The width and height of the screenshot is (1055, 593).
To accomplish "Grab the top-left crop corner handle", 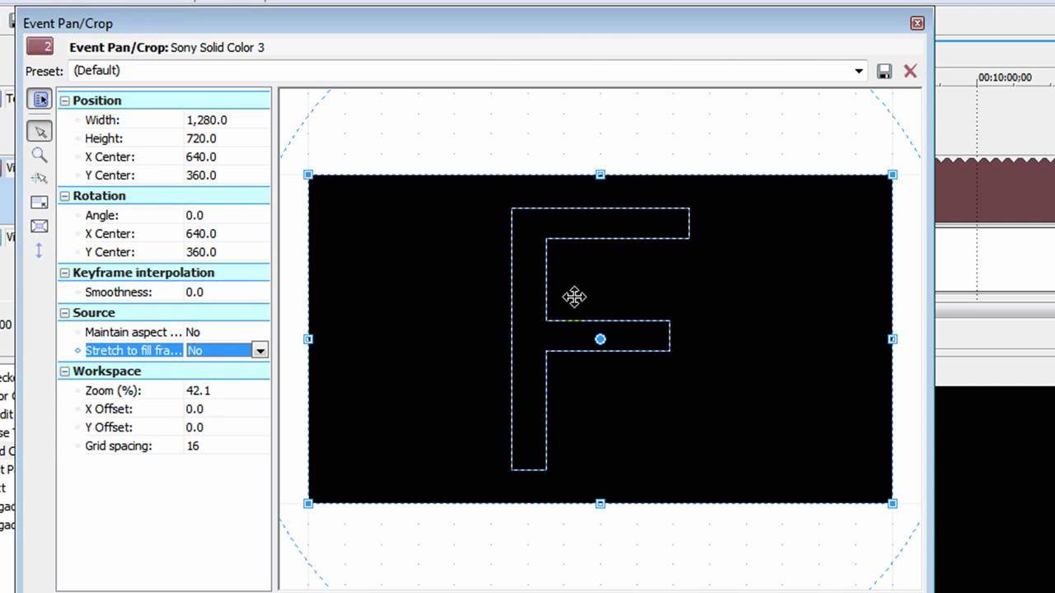I will (308, 175).
